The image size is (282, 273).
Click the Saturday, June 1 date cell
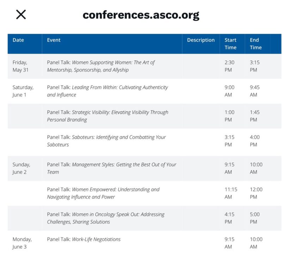pos(23,91)
